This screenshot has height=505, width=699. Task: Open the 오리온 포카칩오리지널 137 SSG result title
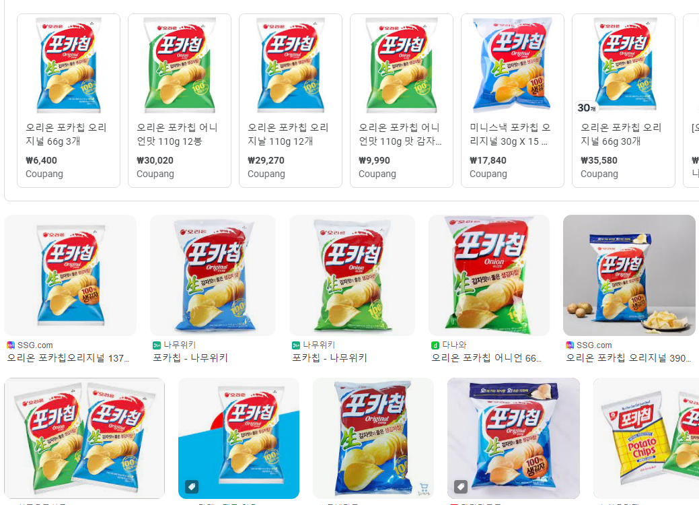click(68, 358)
